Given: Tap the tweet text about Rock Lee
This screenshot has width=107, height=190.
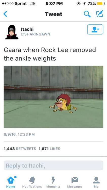Looking at the screenshot, I should (x=50, y=54).
